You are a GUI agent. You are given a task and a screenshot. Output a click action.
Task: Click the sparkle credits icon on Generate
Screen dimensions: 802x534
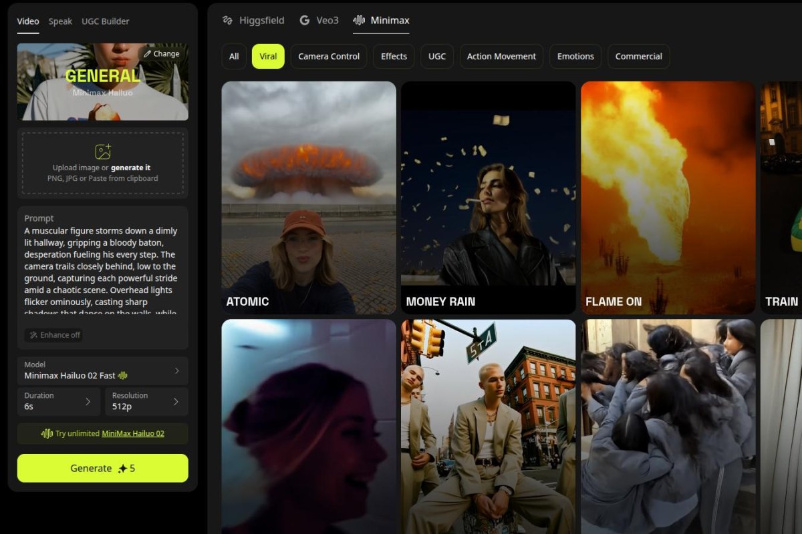122,469
